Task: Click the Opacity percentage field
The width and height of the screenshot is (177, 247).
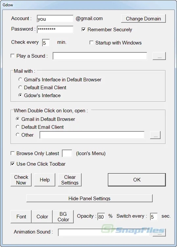Action: coord(101,217)
